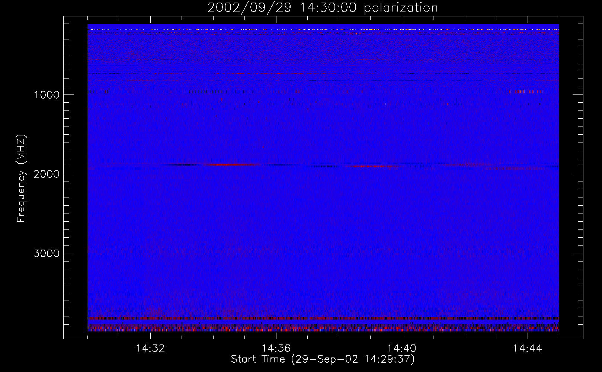
Task: Click the bright red burst near 2000 MHz
Action: point(231,165)
